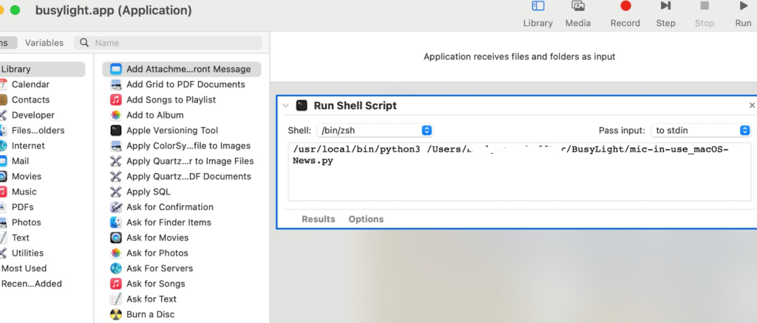
Task: Open the Shell /bin/zsh dropdown
Action: [375, 130]
